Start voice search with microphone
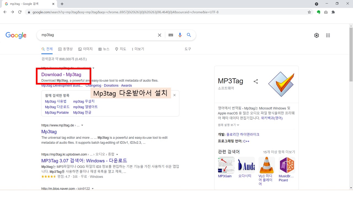Image resolution: width=353 pixels, height=199 pixels. 180,35
